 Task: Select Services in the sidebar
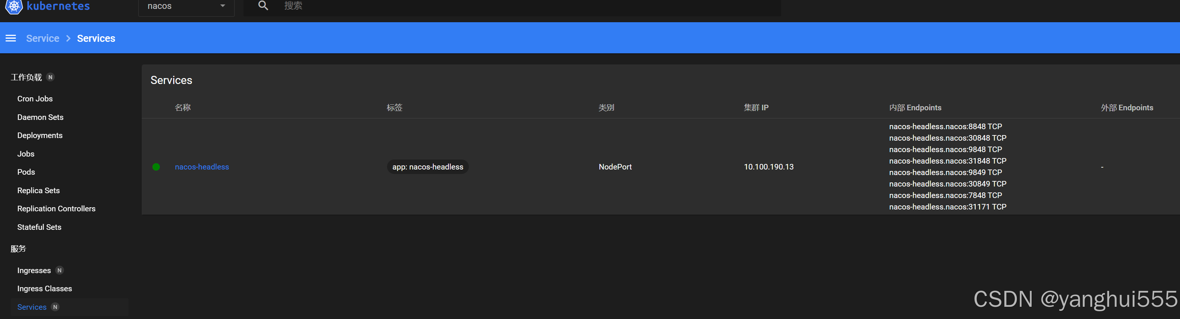(x=31, y=307)
